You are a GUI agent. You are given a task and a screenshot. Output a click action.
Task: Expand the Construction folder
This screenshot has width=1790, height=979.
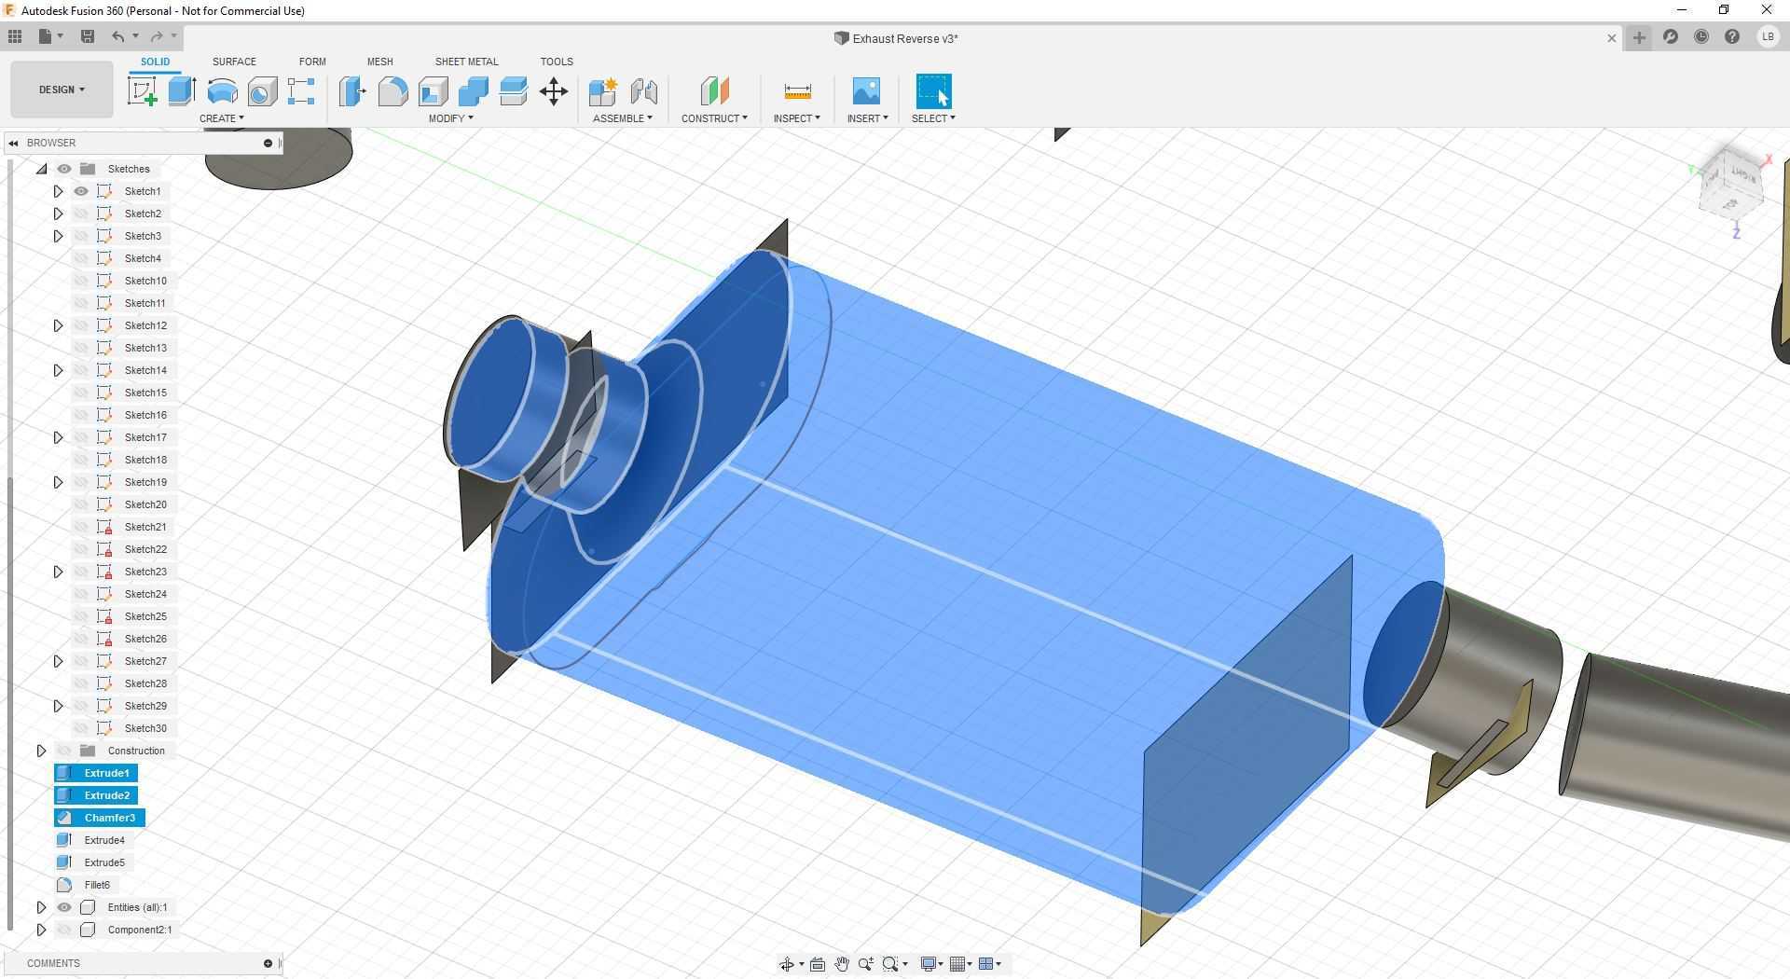[41, 751]
